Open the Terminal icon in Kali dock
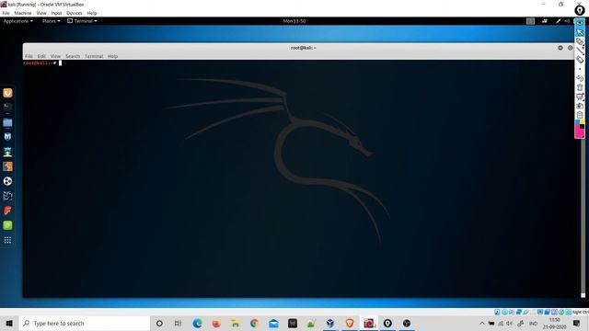Screen dimensions: 589x331 point(7,108)
